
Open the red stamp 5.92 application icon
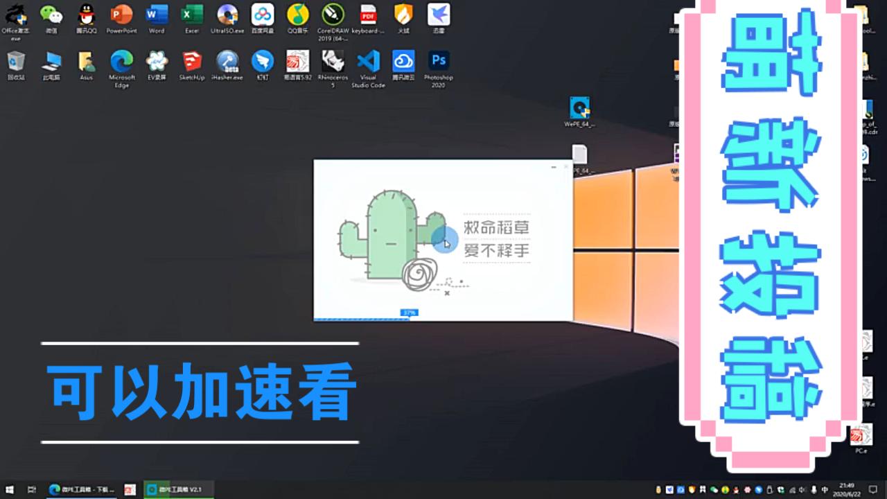pyautogui.click(x=298, y=66)
